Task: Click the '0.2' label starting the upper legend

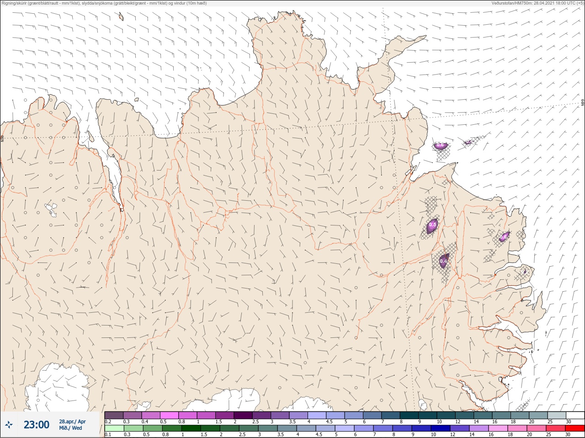Action: (x=108, y=422)
